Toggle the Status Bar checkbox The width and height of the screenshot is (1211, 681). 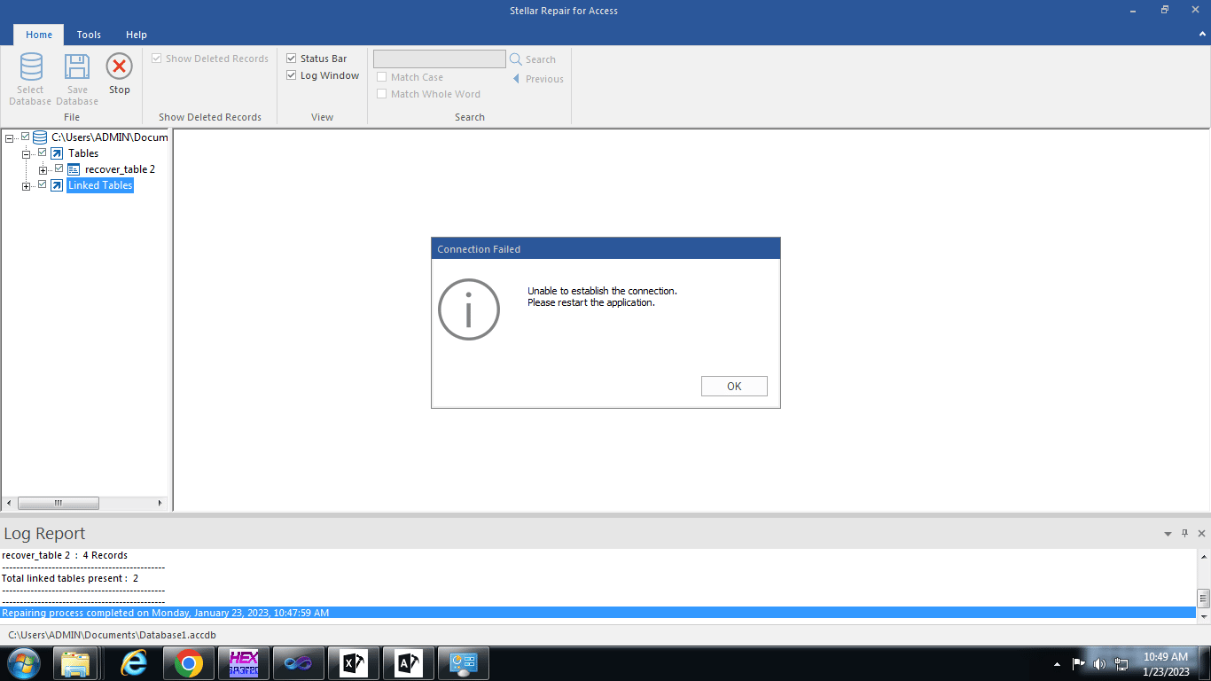click(291, 59)
